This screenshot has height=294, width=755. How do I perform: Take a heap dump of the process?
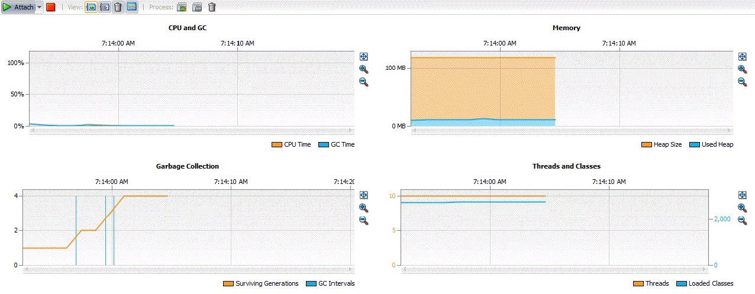[197, 7]
